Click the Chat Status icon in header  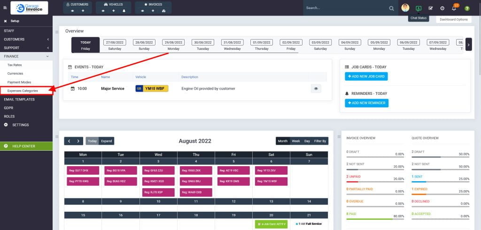coord(418,8)
